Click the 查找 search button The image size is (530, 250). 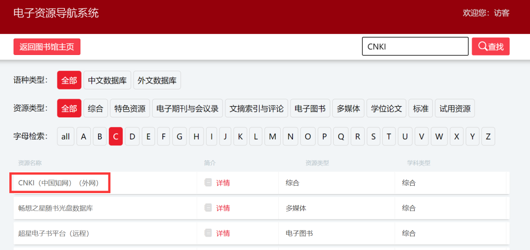coord(491,47)
